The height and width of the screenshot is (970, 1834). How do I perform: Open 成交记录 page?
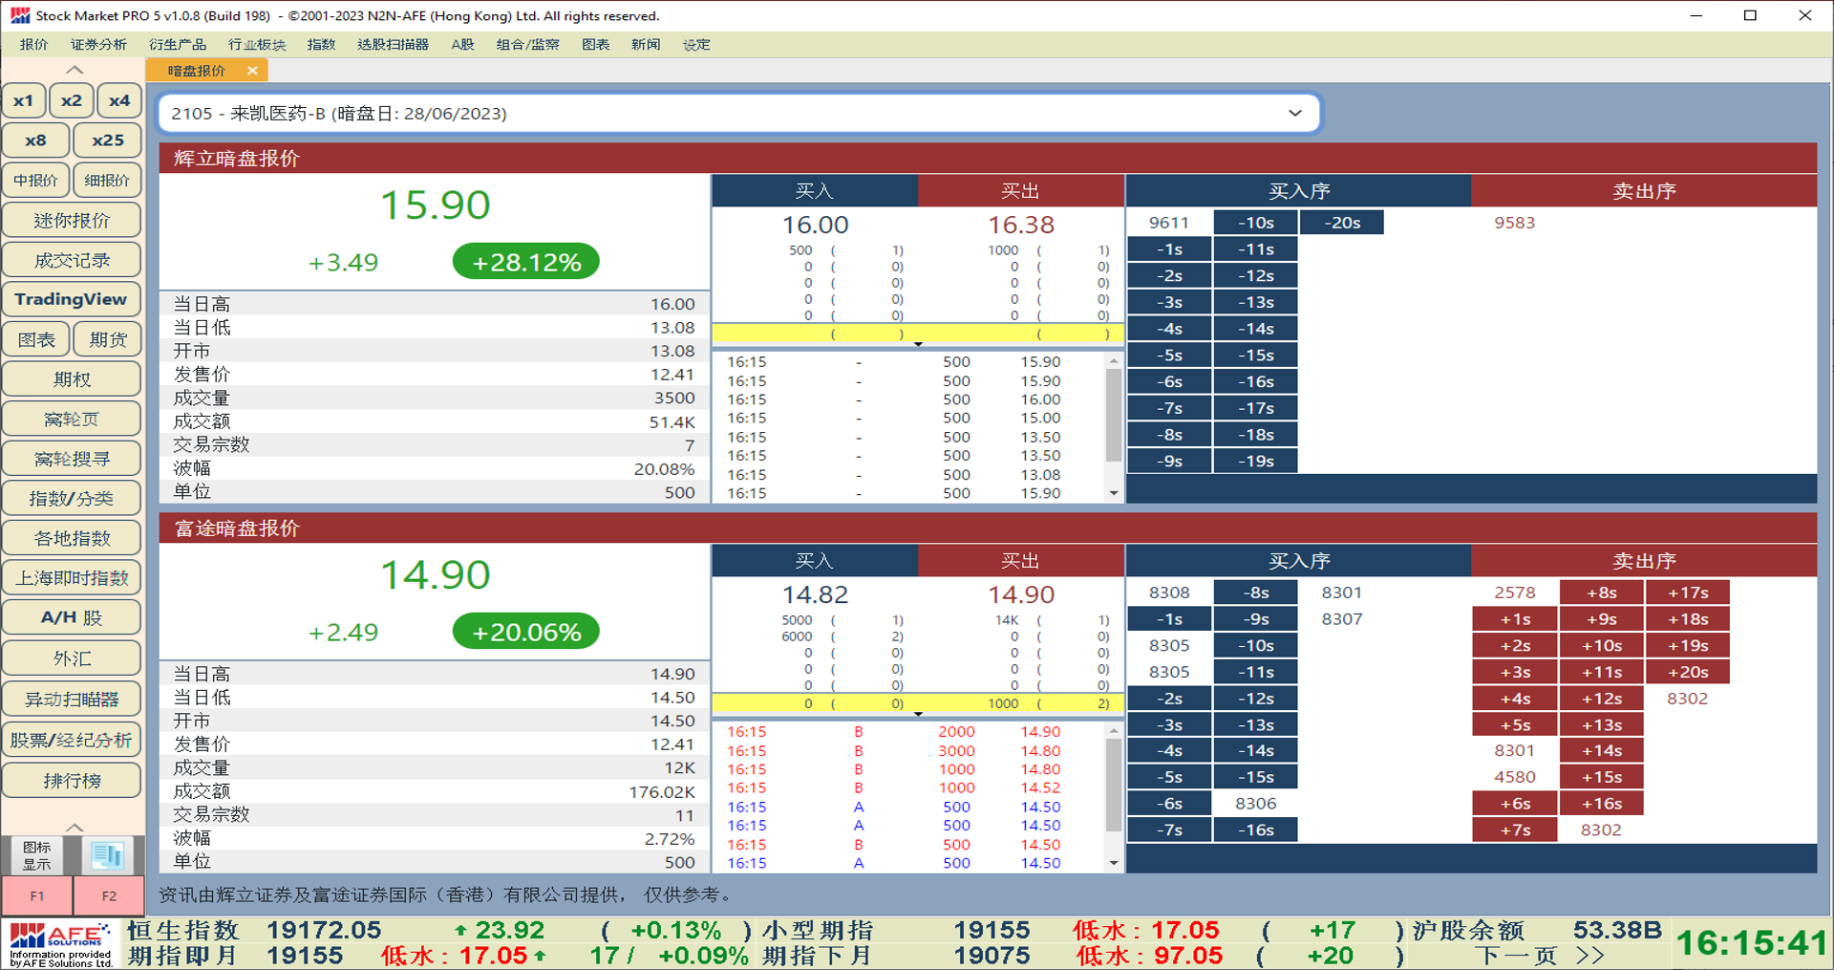[72, 260]
